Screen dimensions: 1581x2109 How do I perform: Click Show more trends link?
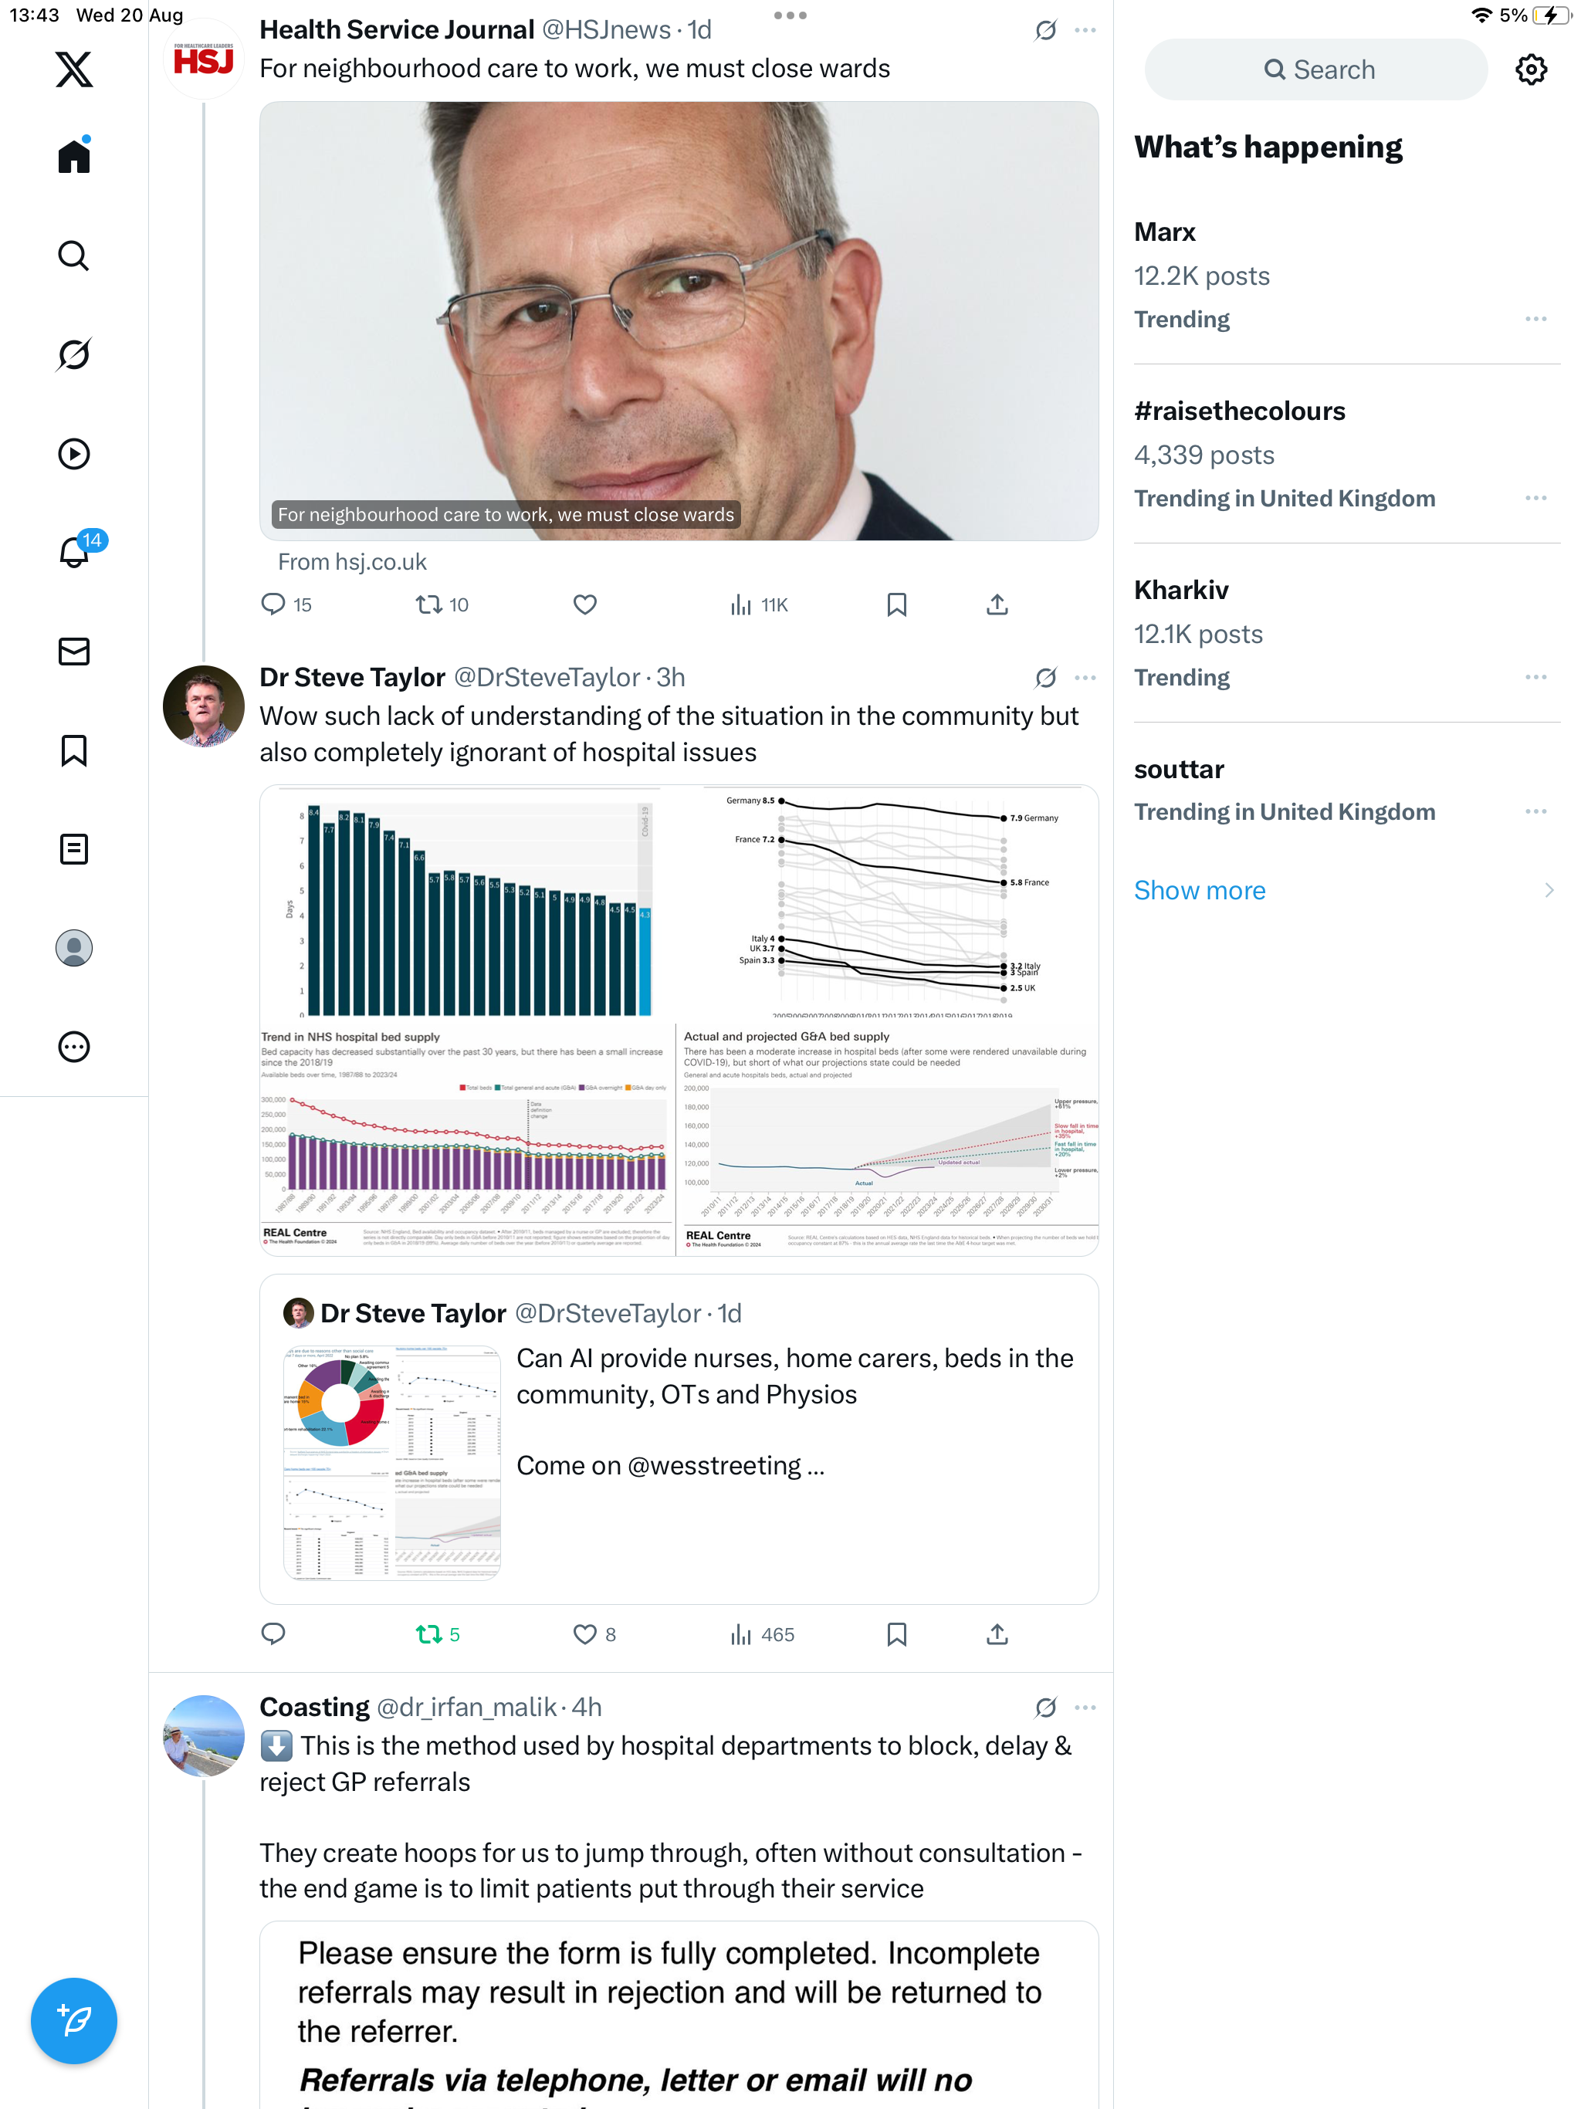point(1199,891)
